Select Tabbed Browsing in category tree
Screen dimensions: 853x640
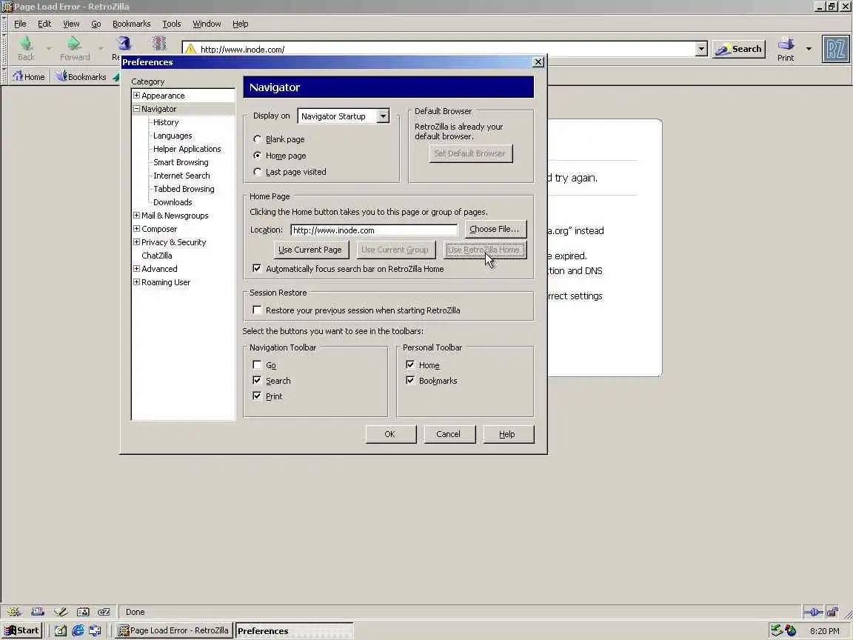184,189
